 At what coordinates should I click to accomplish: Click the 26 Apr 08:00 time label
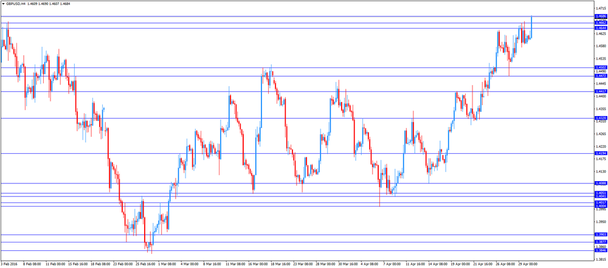[x=505, y=264]
